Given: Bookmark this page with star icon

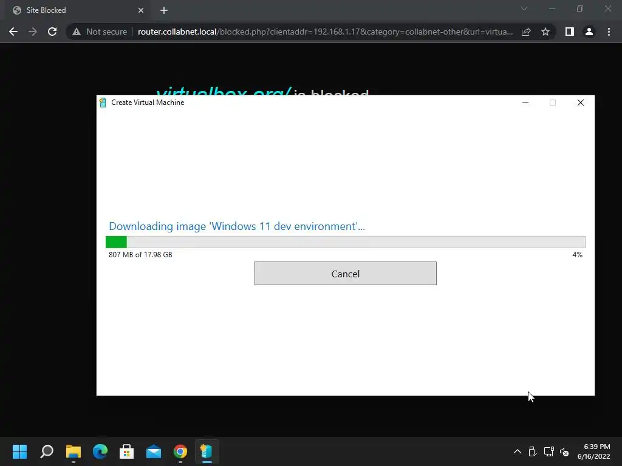Looking at the screenshot, I should (x=545, y=32).
